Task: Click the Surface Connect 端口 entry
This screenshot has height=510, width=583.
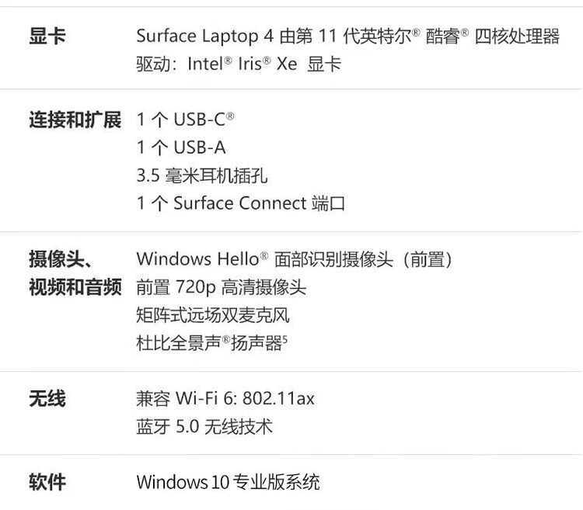Action: tap(240, 203)
